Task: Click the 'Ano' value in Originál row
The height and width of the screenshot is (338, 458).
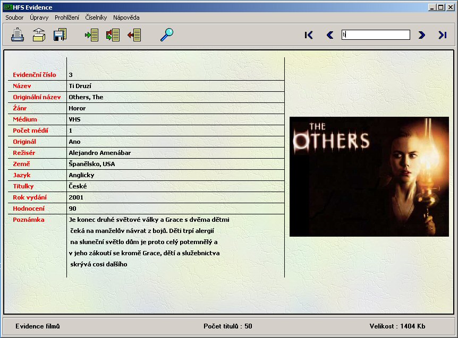Action: tap(74, 142)
